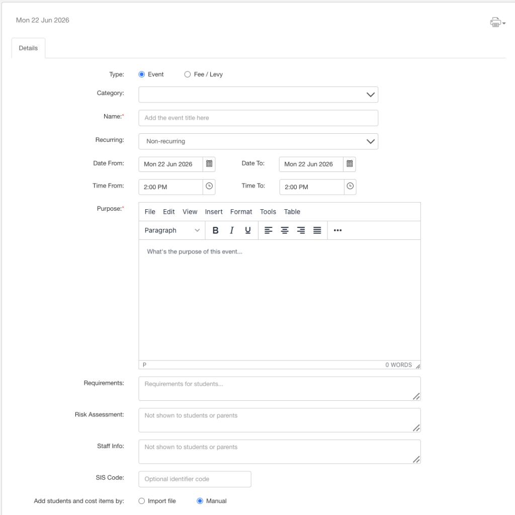This screenshot has width=515, height=515.
Task: Show more toolbar options (three dots)
Action: pyautogui.click(x=337, y=230)
